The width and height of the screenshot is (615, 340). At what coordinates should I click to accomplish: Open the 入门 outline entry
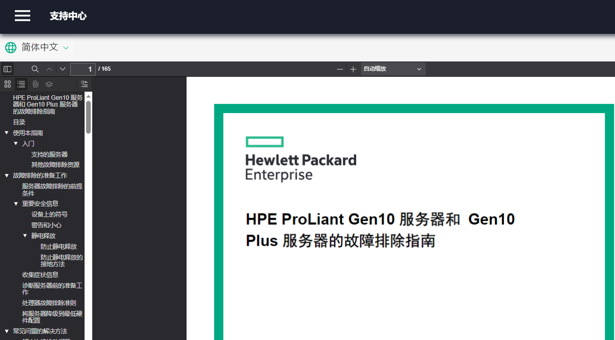click(28, 144)
